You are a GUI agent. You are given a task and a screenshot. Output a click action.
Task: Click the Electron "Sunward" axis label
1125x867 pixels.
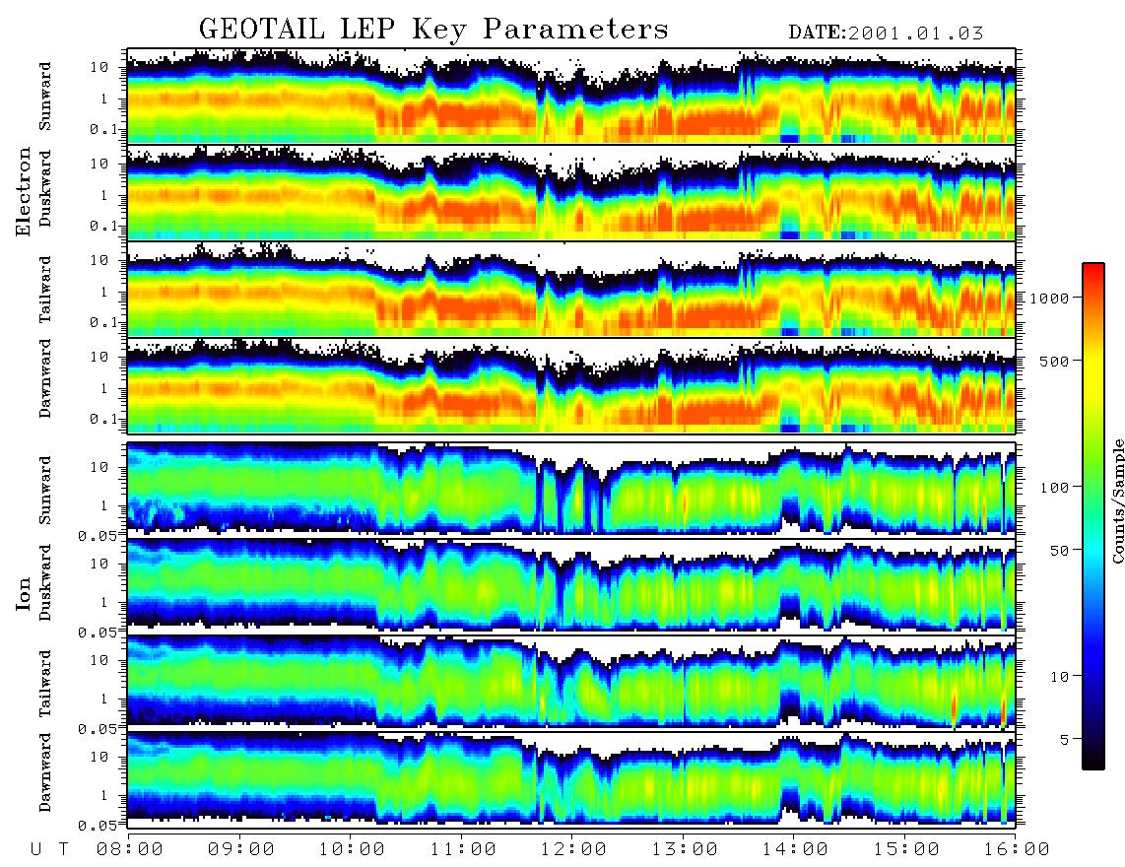45,97
